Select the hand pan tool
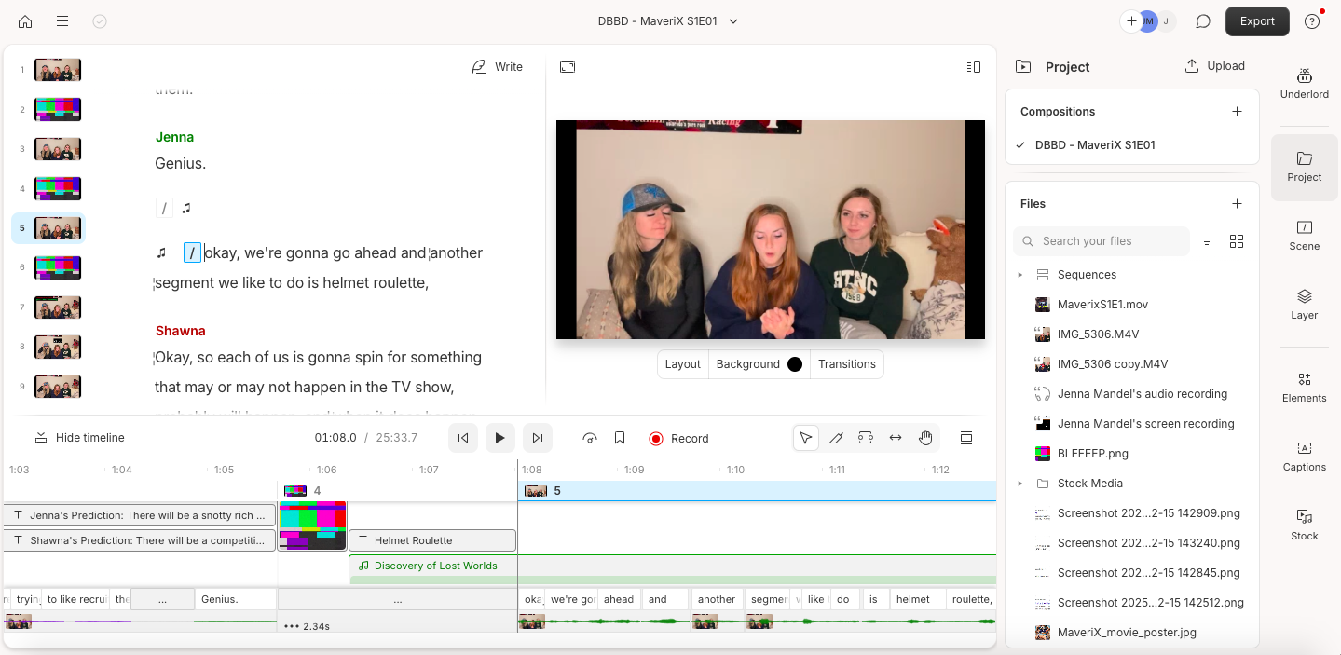Viewport: 1341px width, 655px height. tap(925, 438)
